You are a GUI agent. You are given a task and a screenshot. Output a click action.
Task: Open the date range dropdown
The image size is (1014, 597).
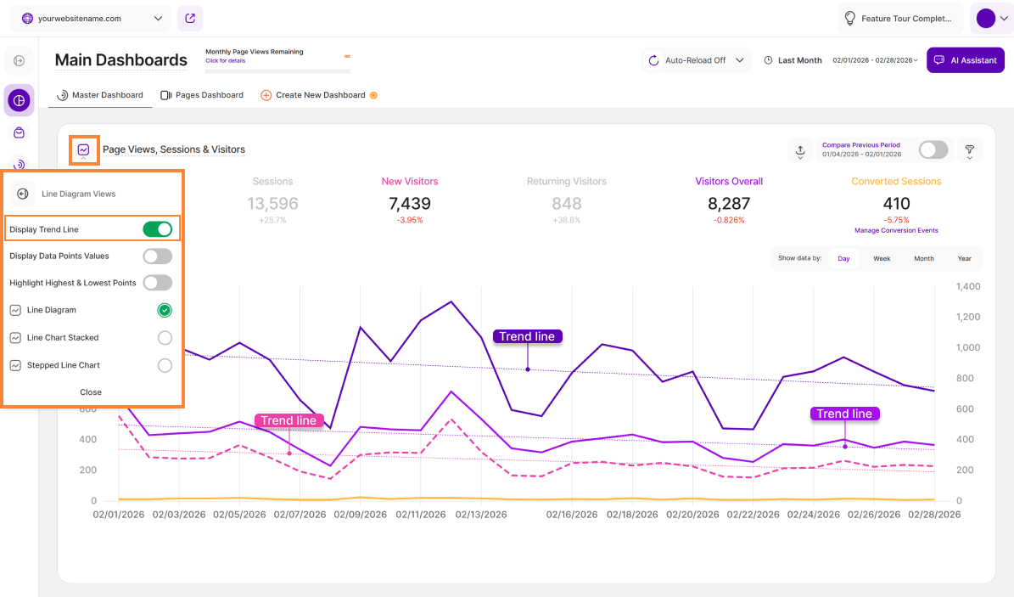click(874, 60)
